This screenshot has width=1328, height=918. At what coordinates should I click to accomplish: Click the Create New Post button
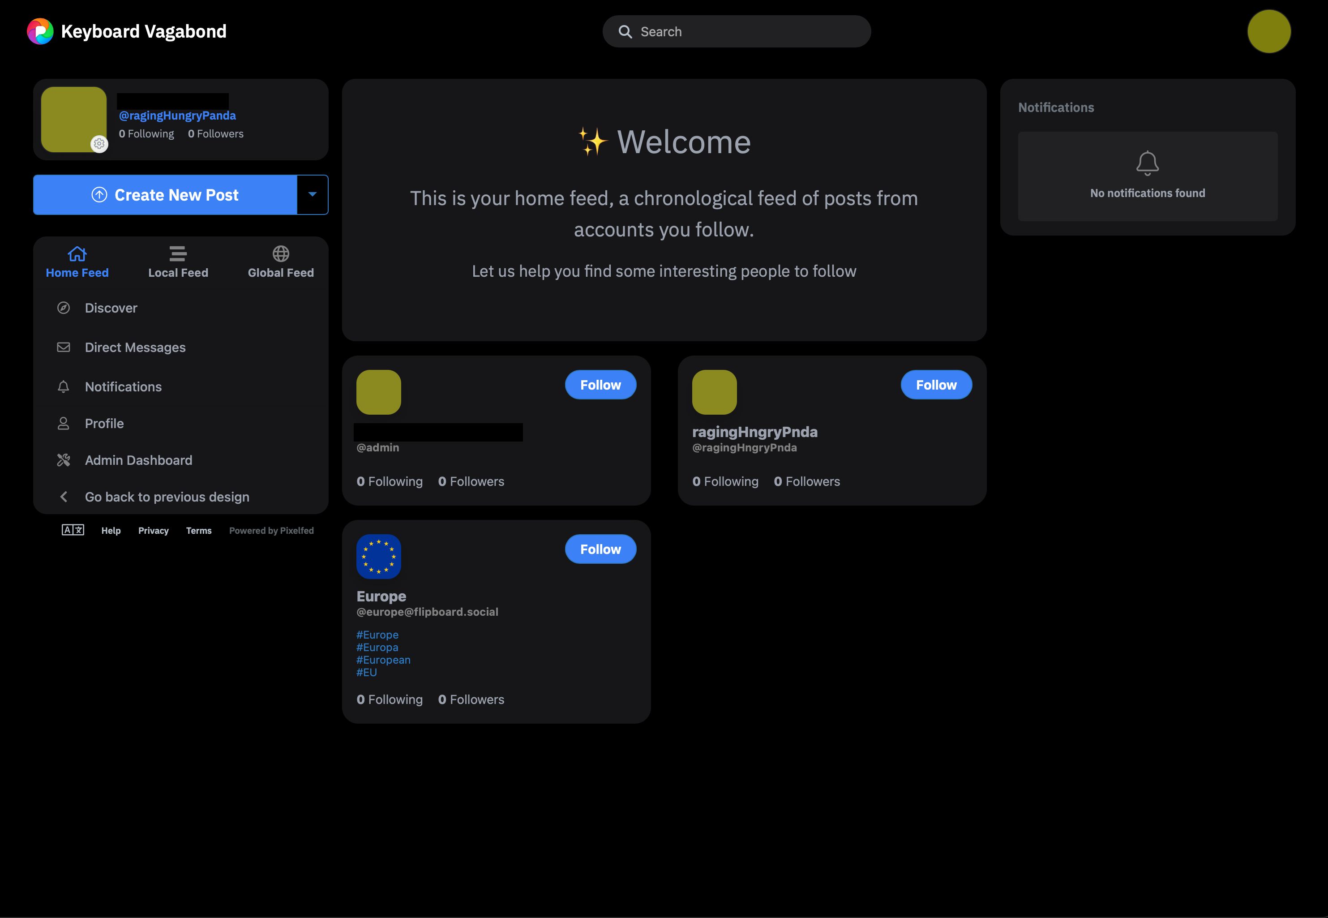[x=165, y=194]
